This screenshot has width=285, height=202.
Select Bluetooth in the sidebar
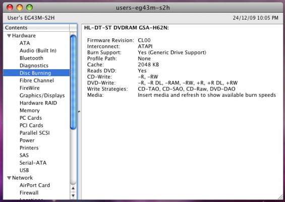(x=31, y=58)
